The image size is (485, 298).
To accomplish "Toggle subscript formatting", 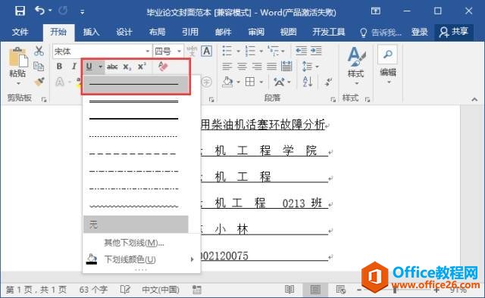I will click(x=127, y=67).
